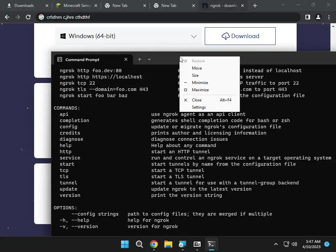Viewport: 336px width, 252px height.
Task: Click the Chrome forward arrow
Action: pos(18,17)
